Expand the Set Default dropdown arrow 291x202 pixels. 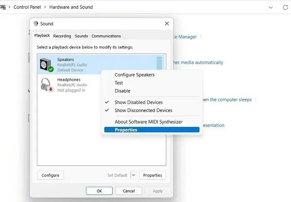(x=133, y=175)
